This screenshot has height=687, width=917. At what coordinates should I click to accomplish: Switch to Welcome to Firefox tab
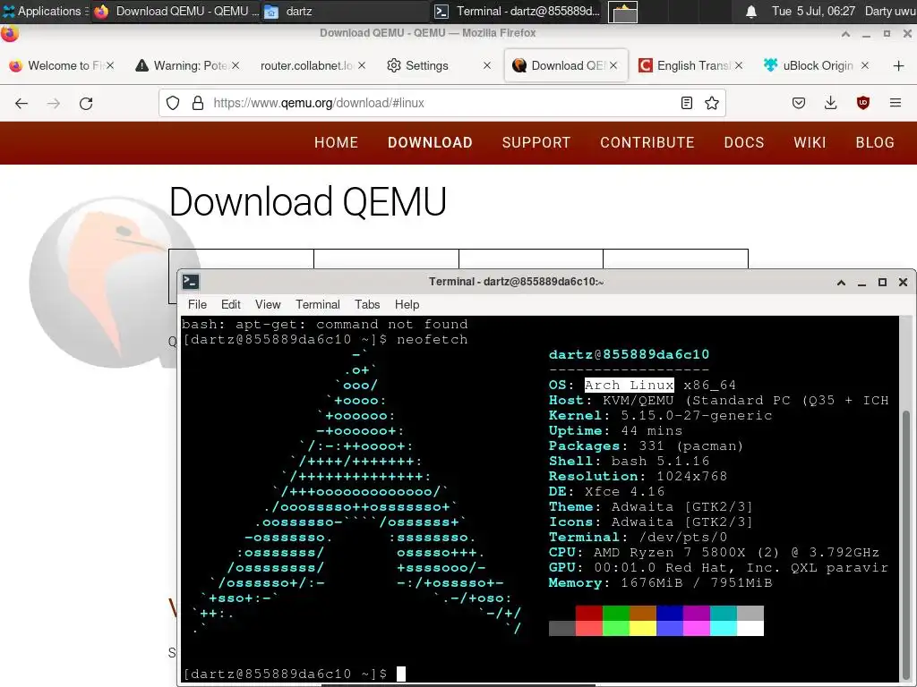click(x=61, y=65)
